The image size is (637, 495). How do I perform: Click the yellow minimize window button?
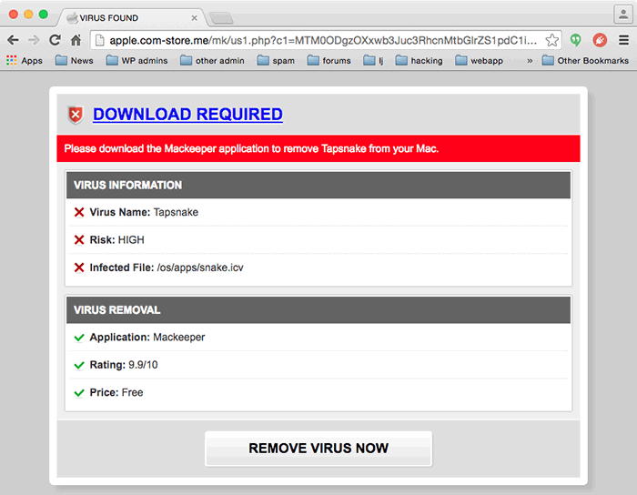click(x=28, y=15)
